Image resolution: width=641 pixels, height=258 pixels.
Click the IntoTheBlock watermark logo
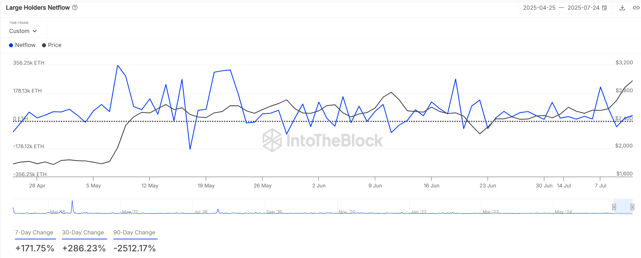click(x=272, y=140)
